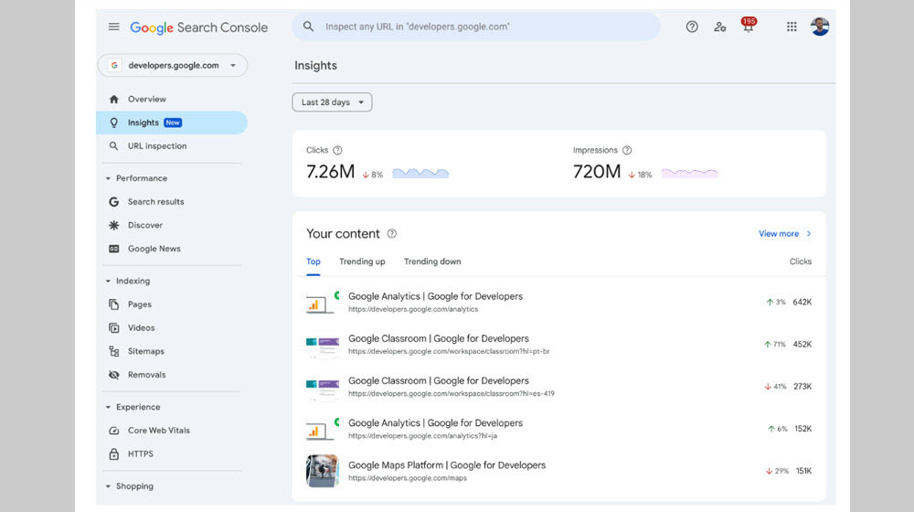The image size is (914, 512).
Task: Switch to the Trending up tab
Action: (x=362, y=261)
